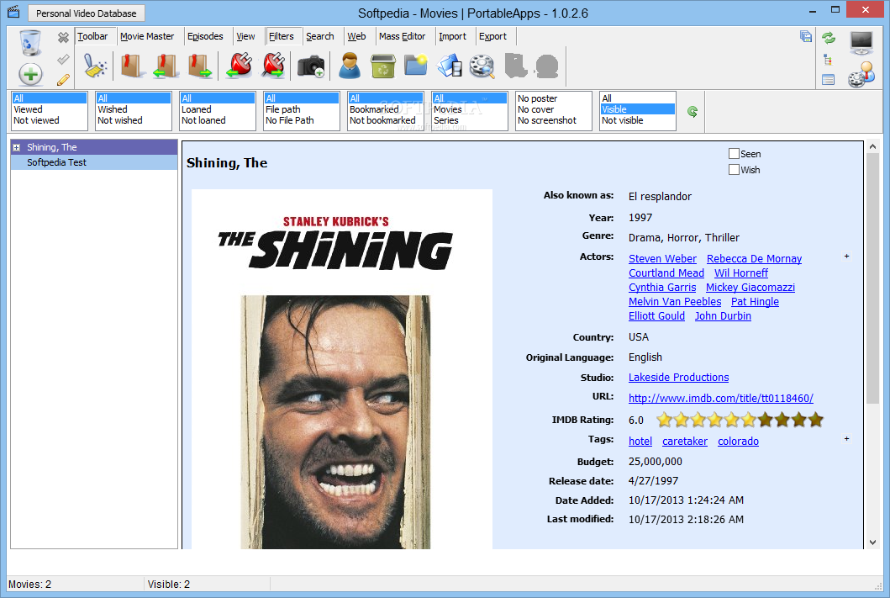The image size is (890, 598).
Task: Click the book icon with left green arrow
Action: [166, 66]
